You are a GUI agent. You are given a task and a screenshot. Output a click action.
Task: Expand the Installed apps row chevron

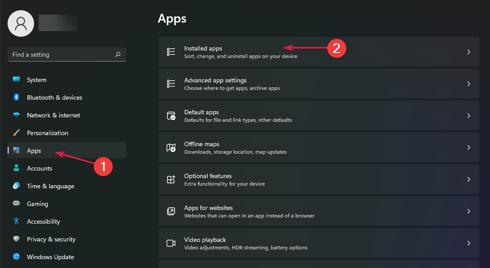(x=468, y=51)
